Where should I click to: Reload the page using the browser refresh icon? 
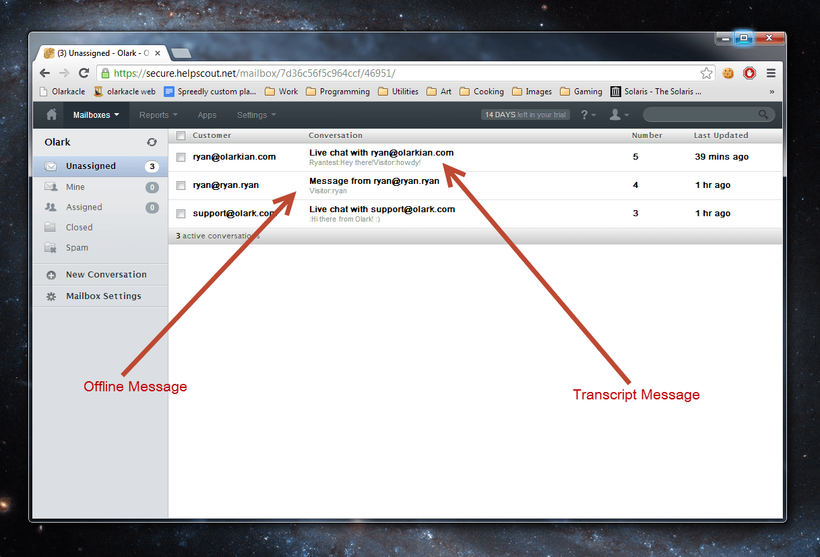(x=84, y=73)
